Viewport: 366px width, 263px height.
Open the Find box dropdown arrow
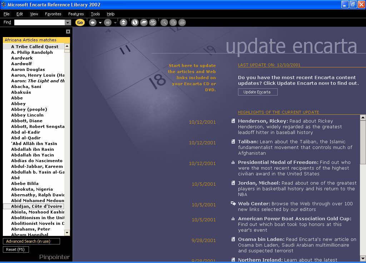tap(68, 22)
